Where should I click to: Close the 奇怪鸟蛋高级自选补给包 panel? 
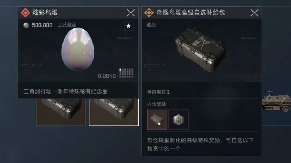(254, 13)
